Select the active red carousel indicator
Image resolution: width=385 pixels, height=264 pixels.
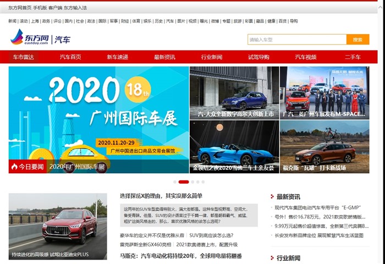coord(184,182)
